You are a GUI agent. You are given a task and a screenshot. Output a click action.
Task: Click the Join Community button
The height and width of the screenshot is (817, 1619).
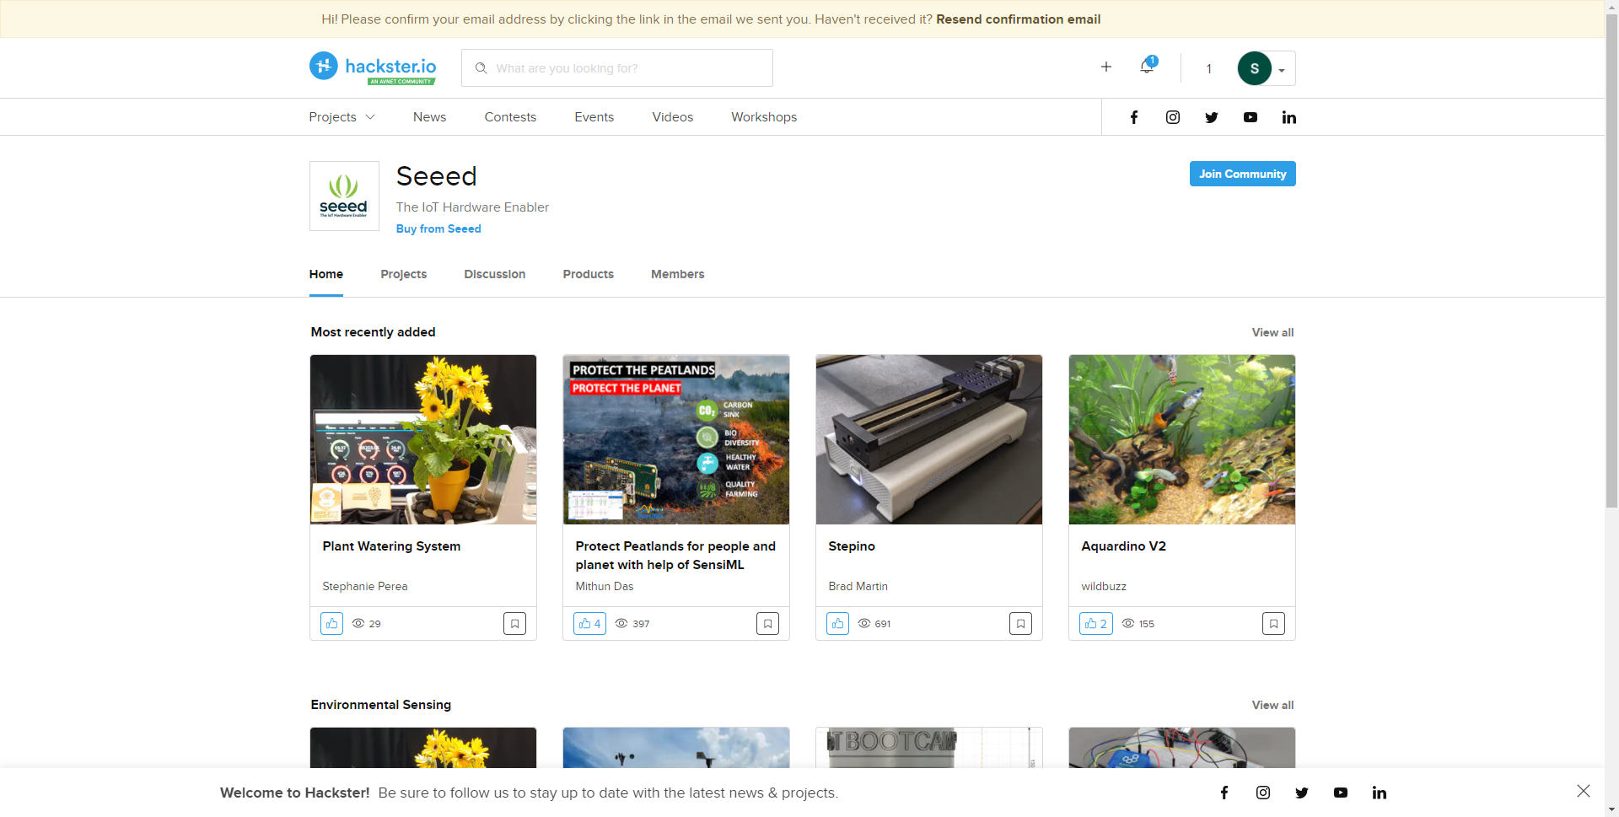[x=1243, y=174]
